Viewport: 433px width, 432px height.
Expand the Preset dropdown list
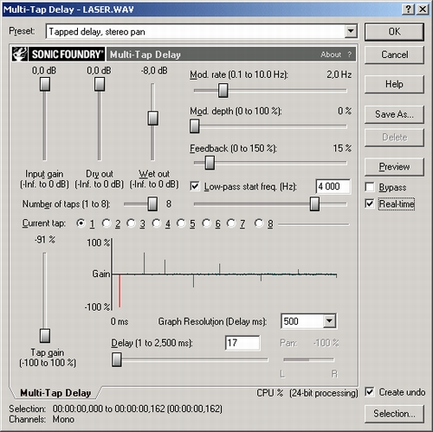(351, 31)
